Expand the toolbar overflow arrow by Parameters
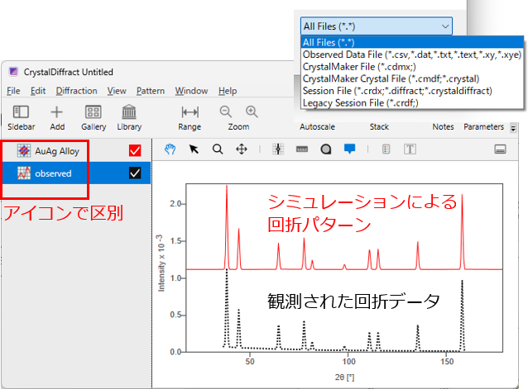Screen dimensions: 528x389 (x=513, y=128)
